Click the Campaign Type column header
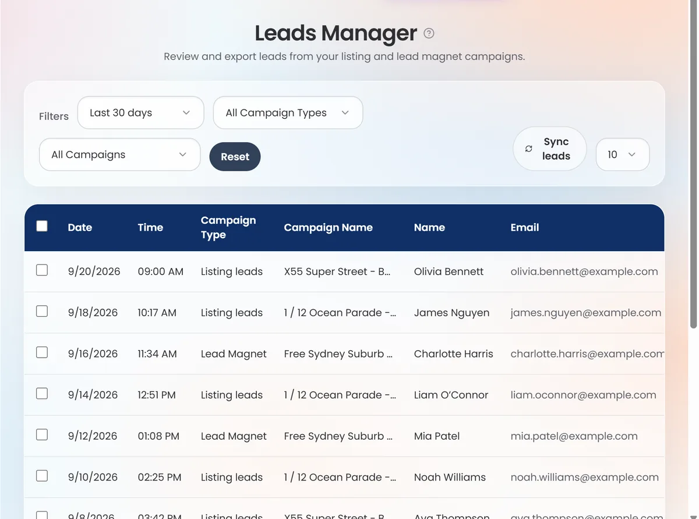Screen dimensions: 699x519 pos(228,228)
